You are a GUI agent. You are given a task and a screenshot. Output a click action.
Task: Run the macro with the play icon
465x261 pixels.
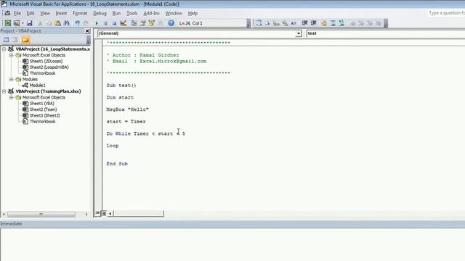click(97, 23)
